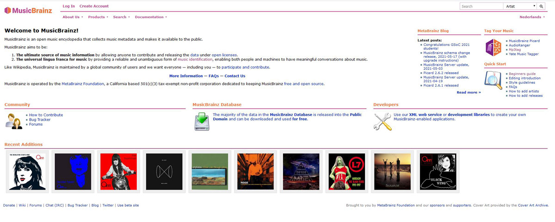Viewport: 555px width, 222px height.
Task: Click Twitter in the footer
Action: click(108, 205)
